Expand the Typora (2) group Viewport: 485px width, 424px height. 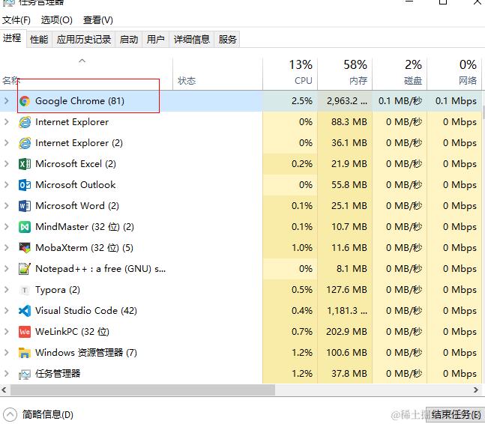[7, 290]
